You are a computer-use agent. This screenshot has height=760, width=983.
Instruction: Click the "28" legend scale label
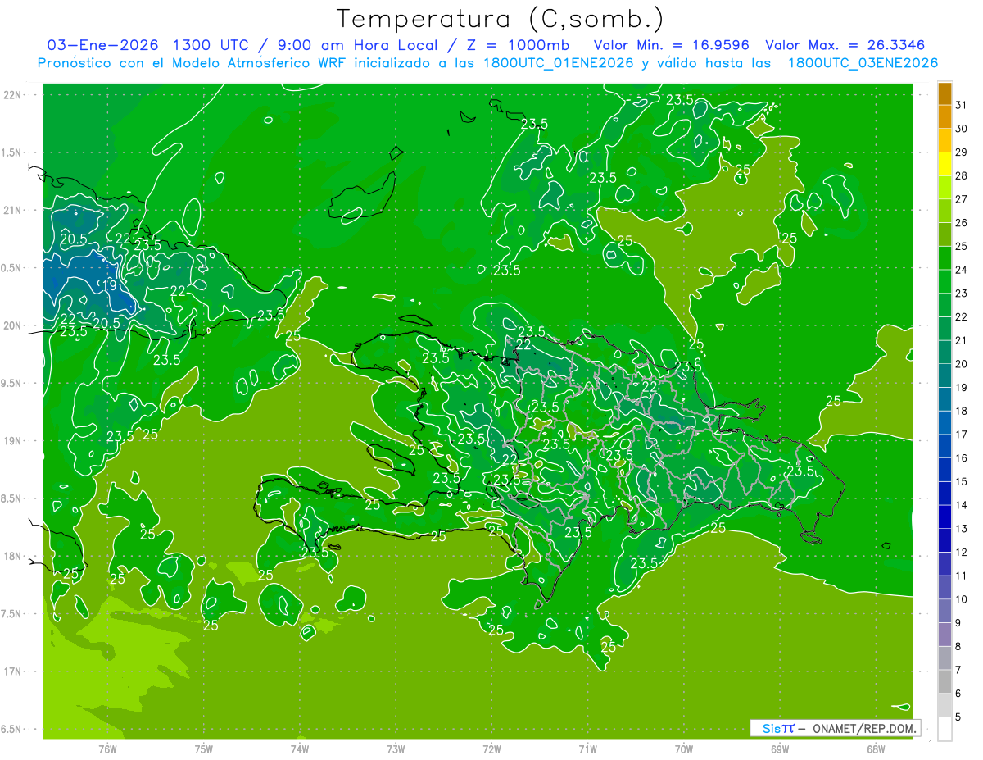coord(961,175)
